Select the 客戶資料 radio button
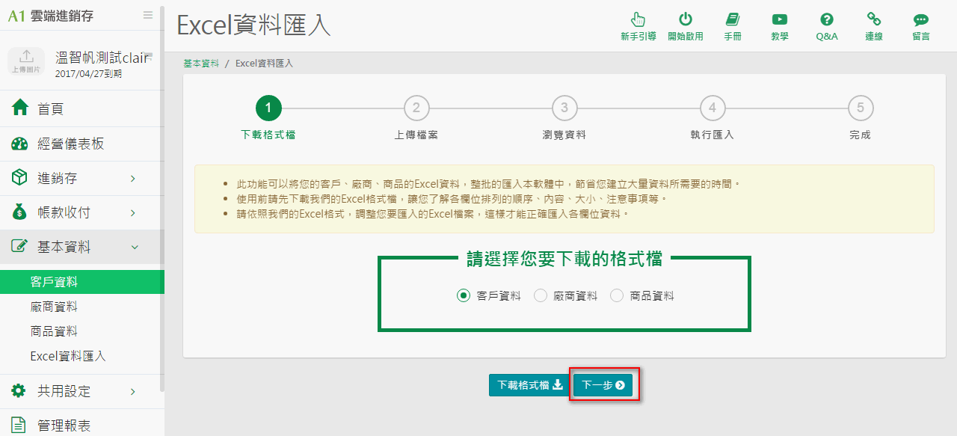Viewport: 957px width, 436px height. (x=463, y=295)
